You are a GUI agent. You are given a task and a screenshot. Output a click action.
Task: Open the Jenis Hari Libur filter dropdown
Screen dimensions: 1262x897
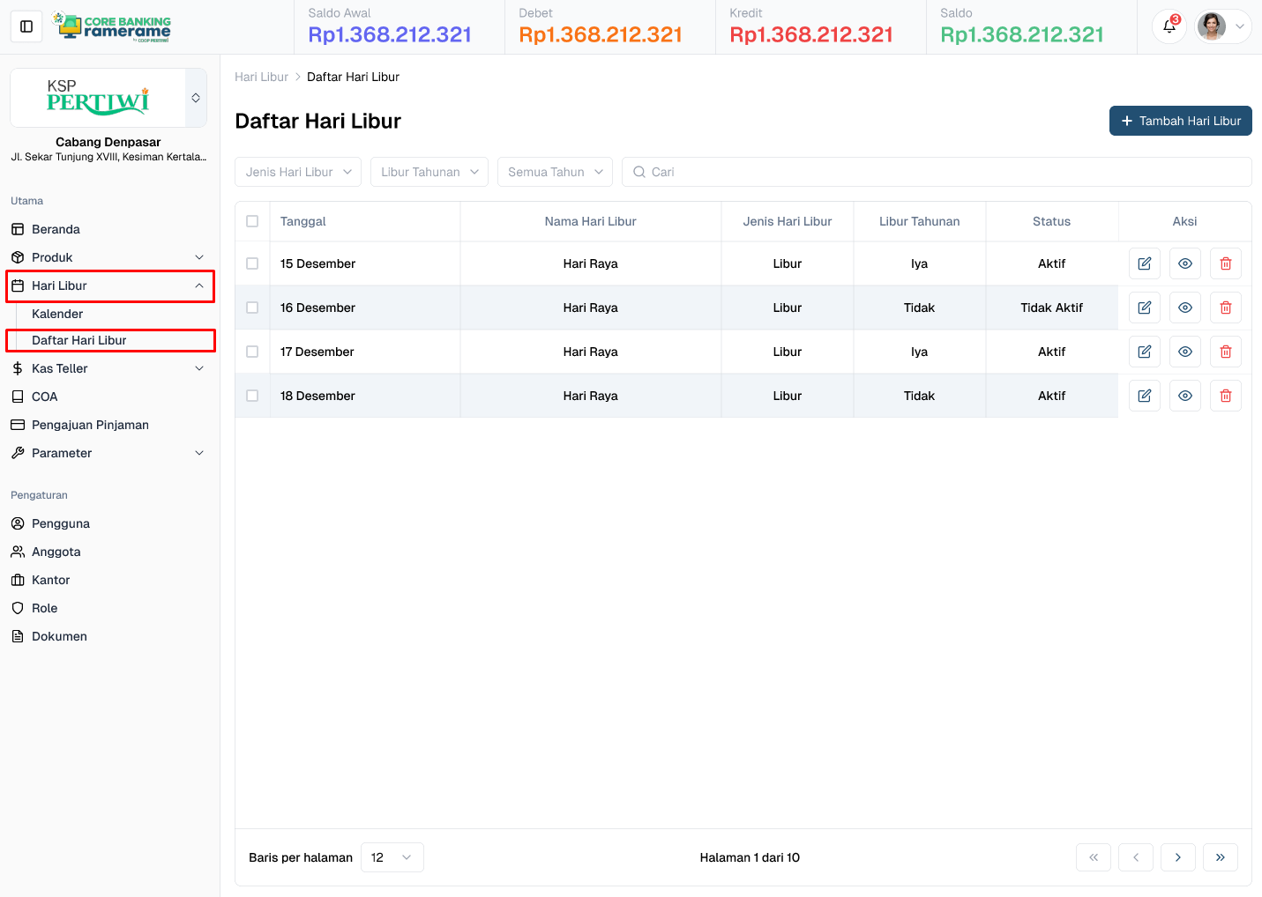(x=297, y=171)
